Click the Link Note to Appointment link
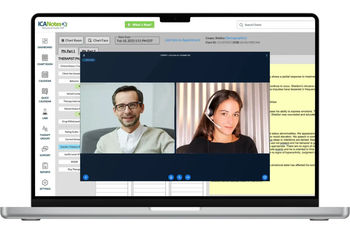Image resolution: width=350 pixels, height=233 pixels. point(182,40)
